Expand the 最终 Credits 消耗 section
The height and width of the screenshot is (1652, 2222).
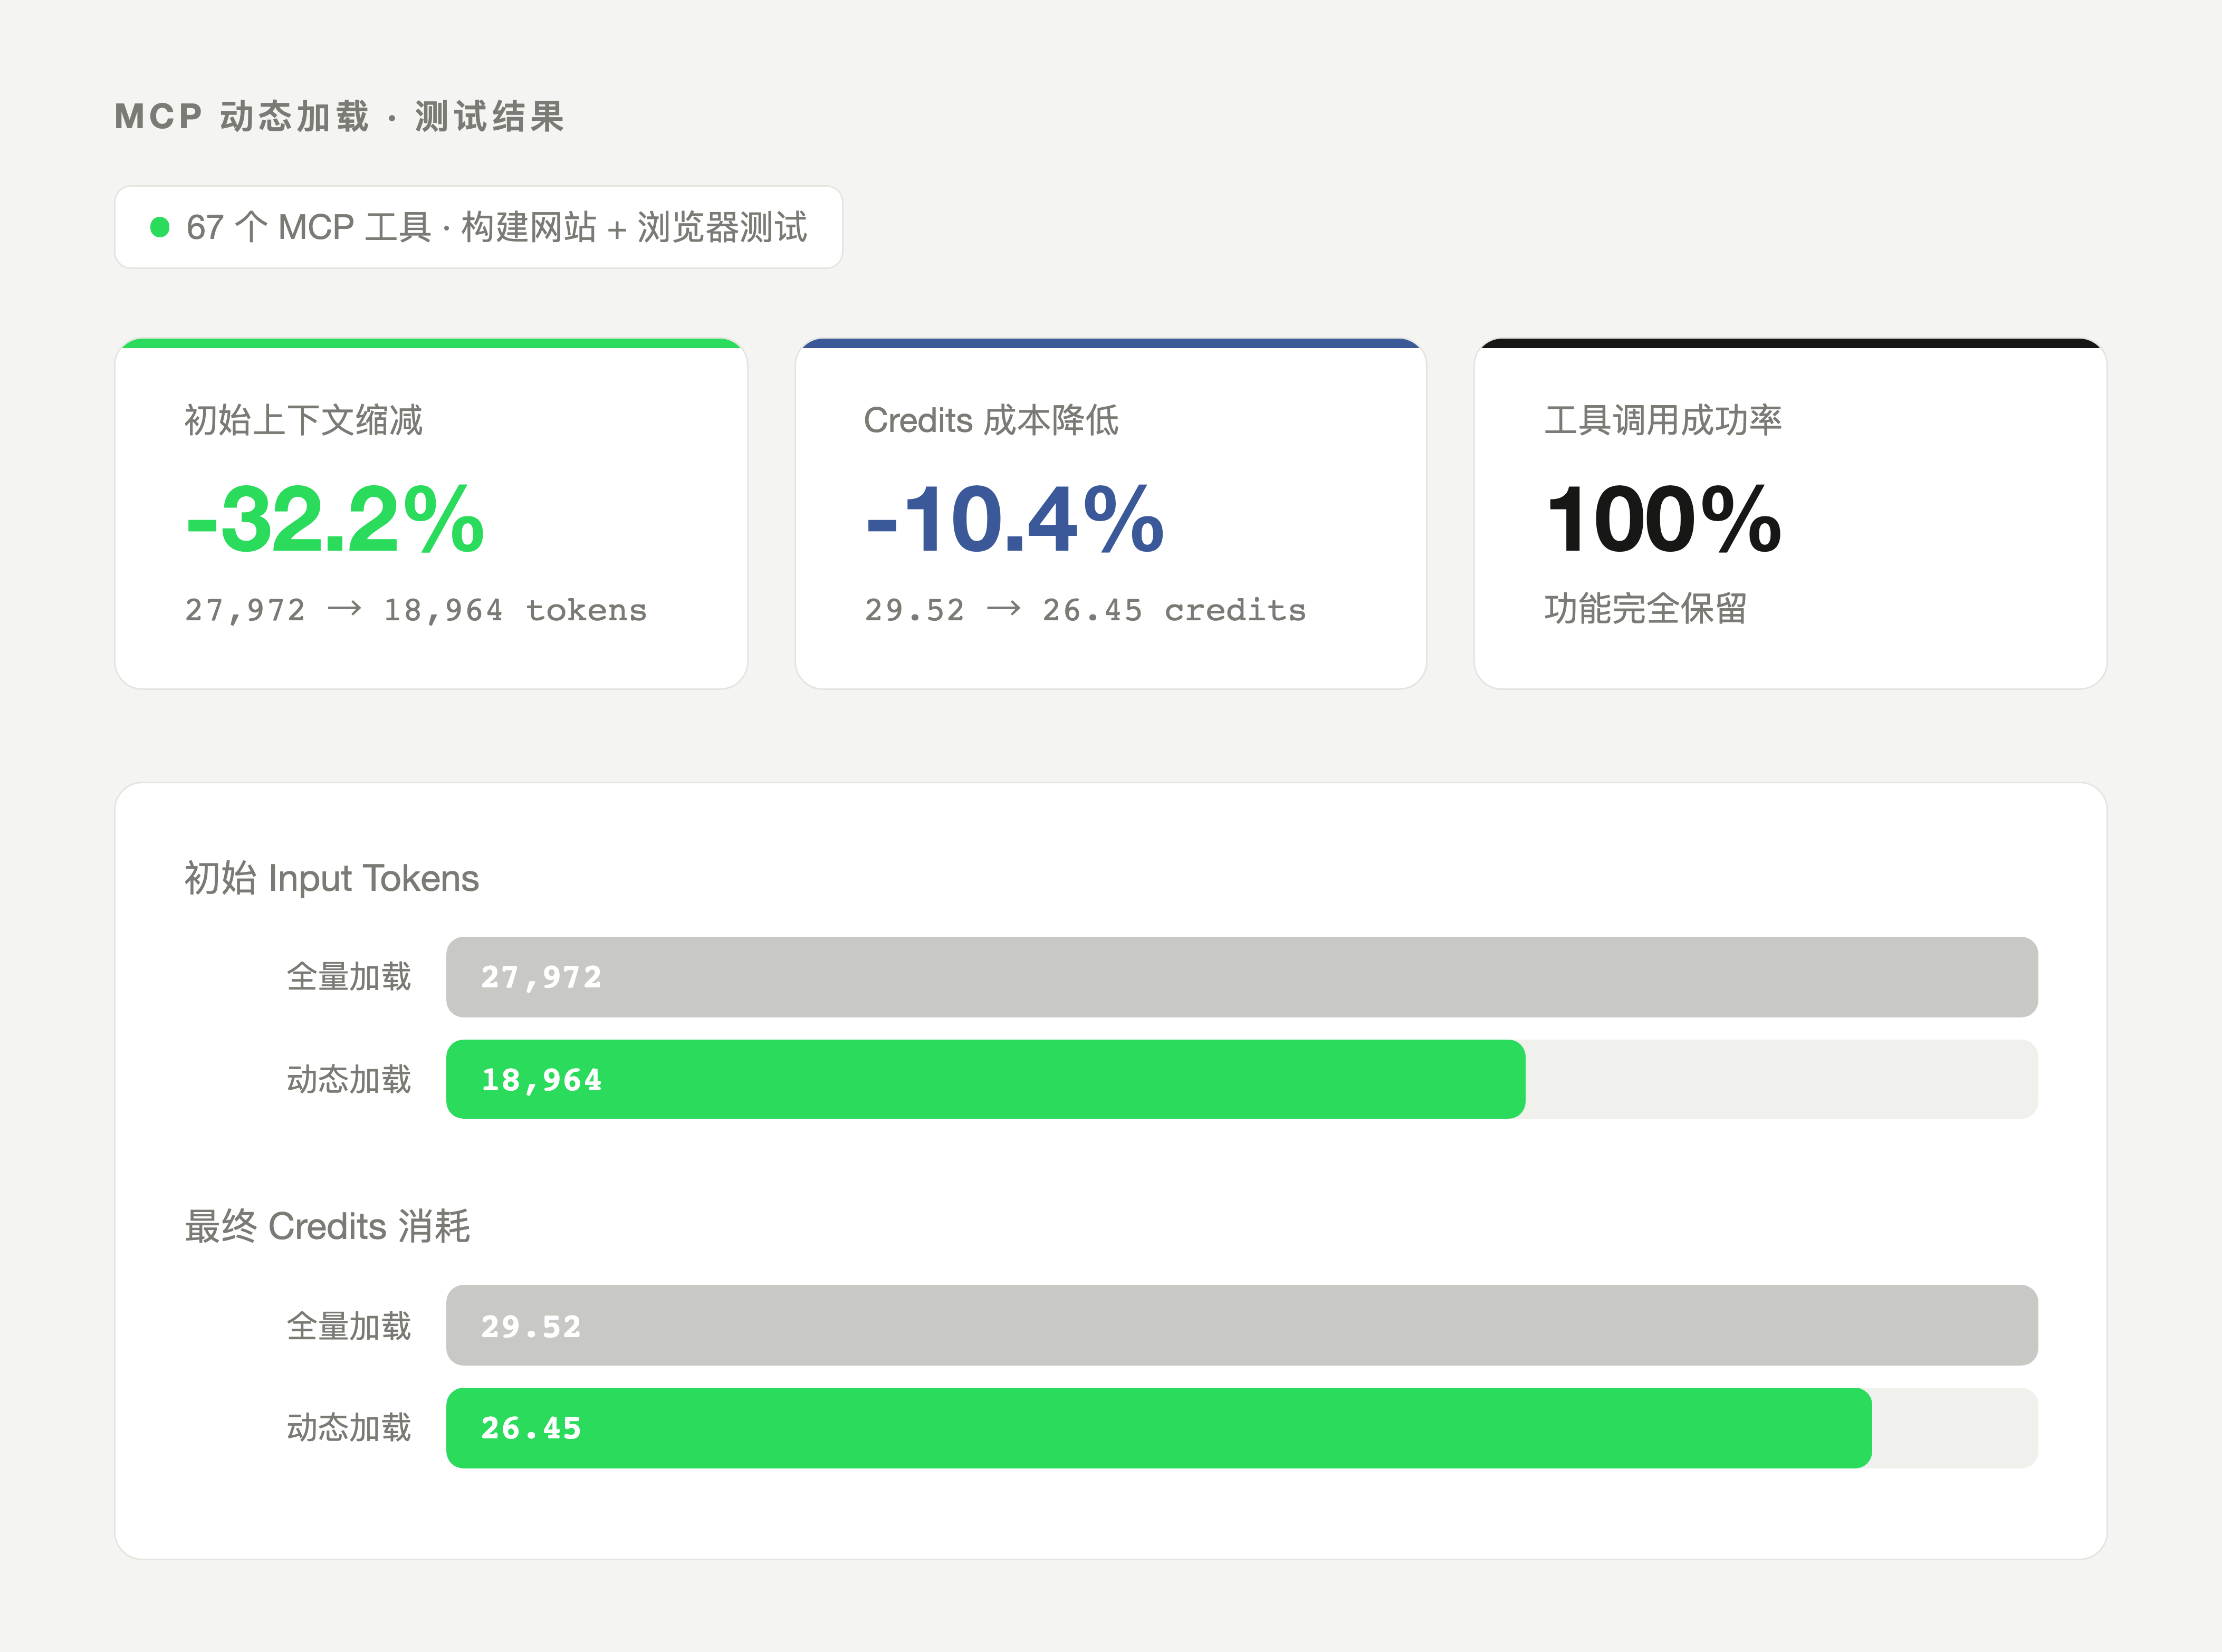tap(328, 1226)
